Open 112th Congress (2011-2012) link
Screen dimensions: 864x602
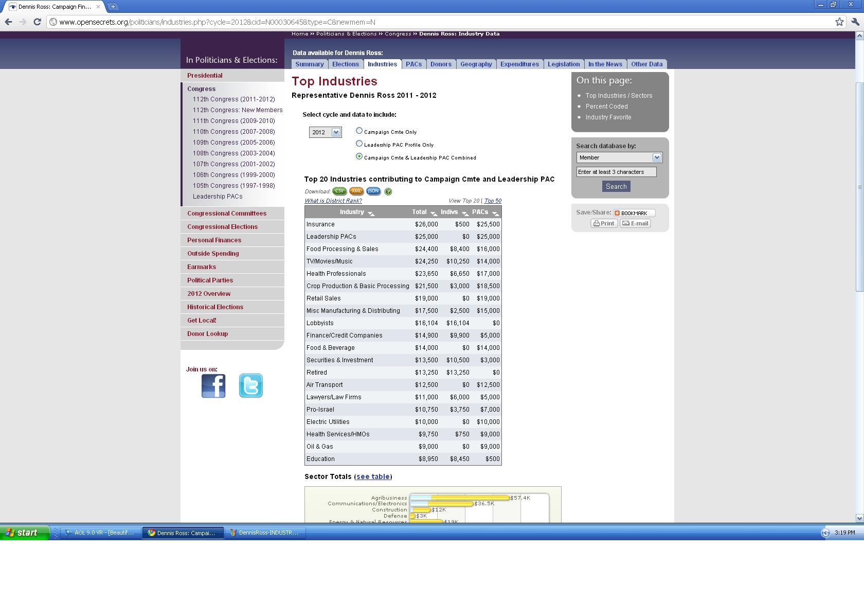click(233, 99)
